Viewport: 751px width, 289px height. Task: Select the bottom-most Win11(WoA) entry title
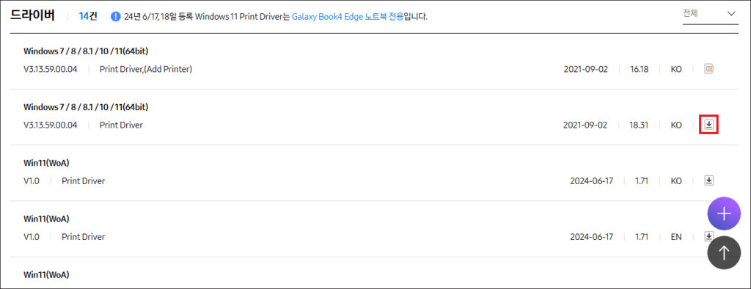(46, 275)
